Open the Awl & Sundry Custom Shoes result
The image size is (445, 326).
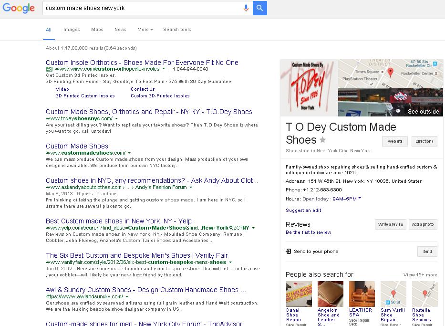pyautogui.click(x=146, y=290)
